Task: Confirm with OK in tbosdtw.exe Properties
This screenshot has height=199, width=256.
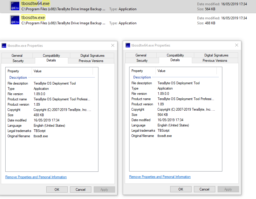Action: point(57,190)
